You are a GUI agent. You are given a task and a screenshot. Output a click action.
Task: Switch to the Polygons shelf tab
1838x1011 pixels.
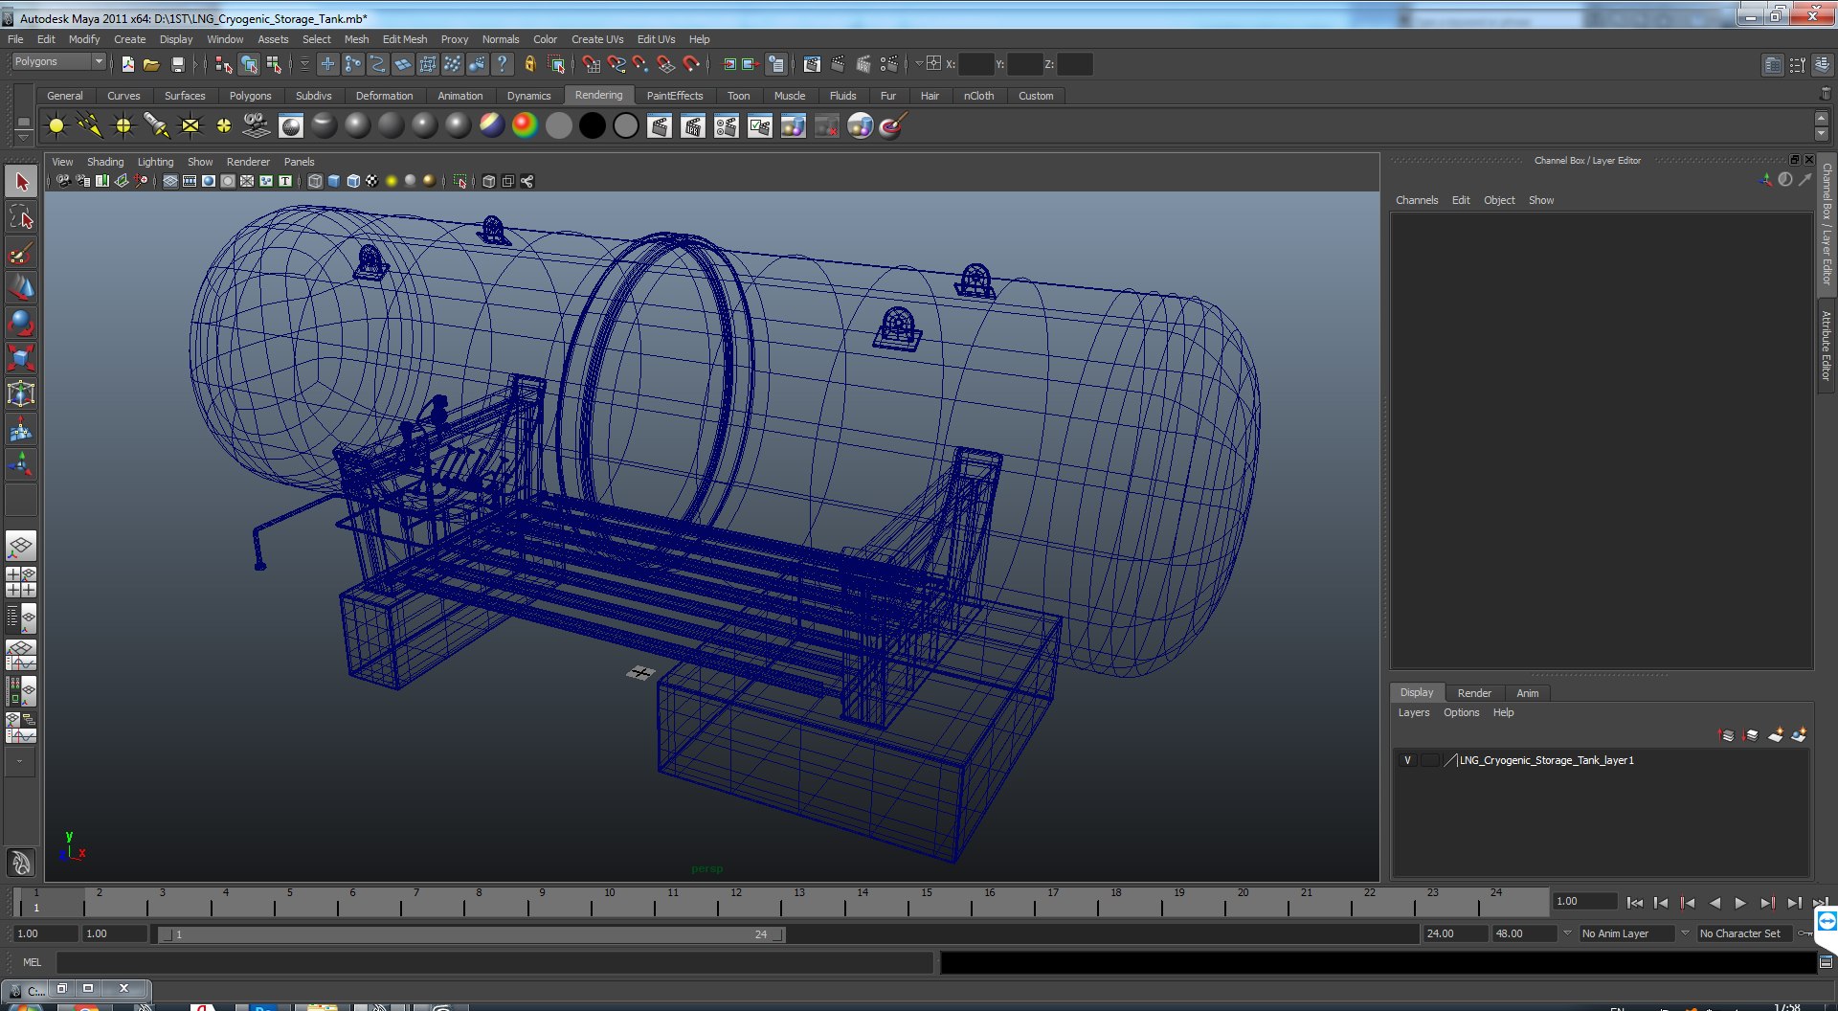point(250,96)
